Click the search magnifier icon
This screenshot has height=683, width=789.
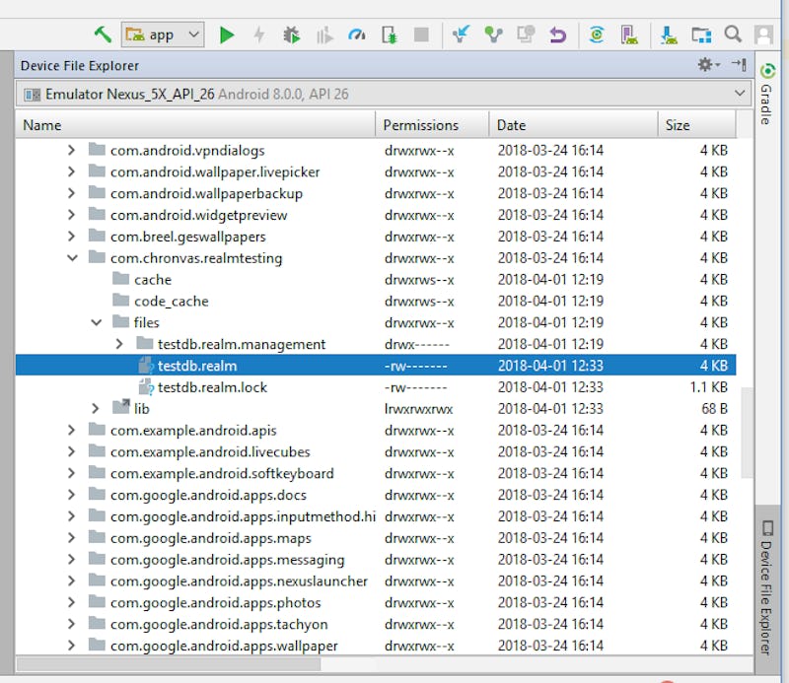click(733, 34)
